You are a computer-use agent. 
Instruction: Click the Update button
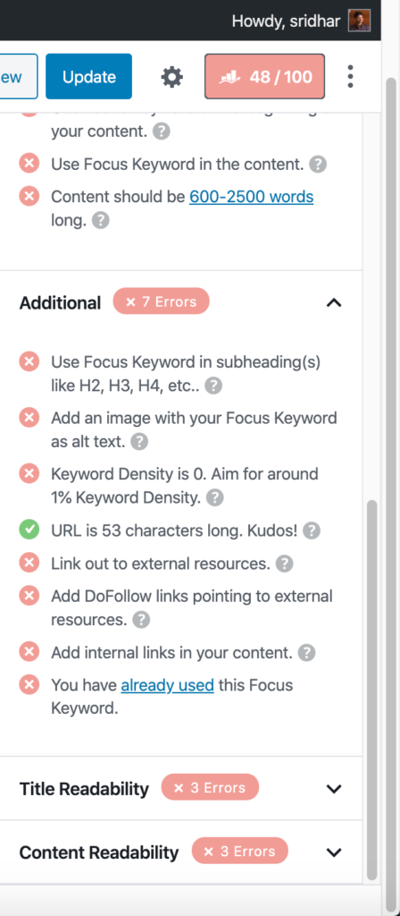(x=88, y=77)
